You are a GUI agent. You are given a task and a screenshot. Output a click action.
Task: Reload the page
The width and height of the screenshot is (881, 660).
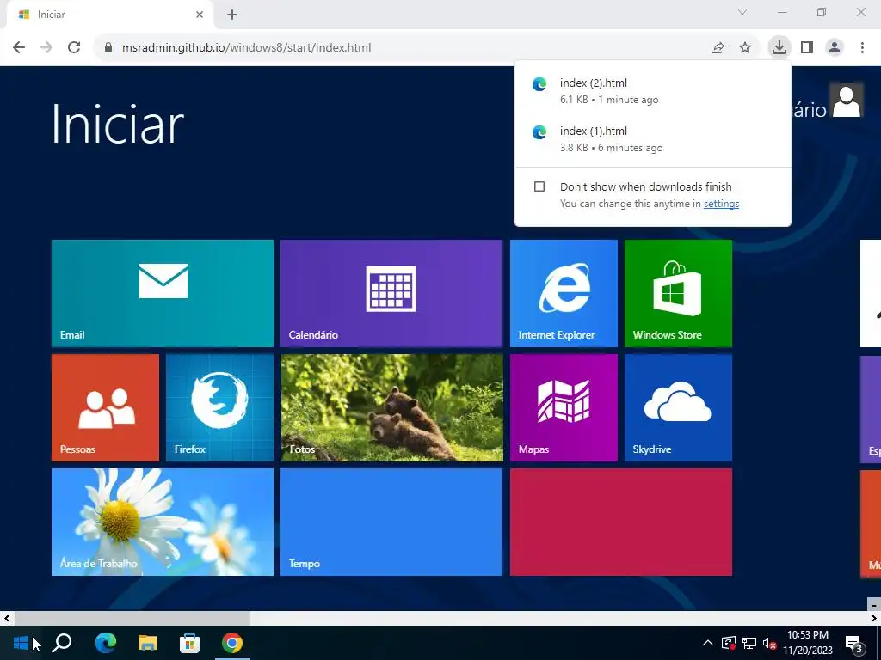coord(74,47)
